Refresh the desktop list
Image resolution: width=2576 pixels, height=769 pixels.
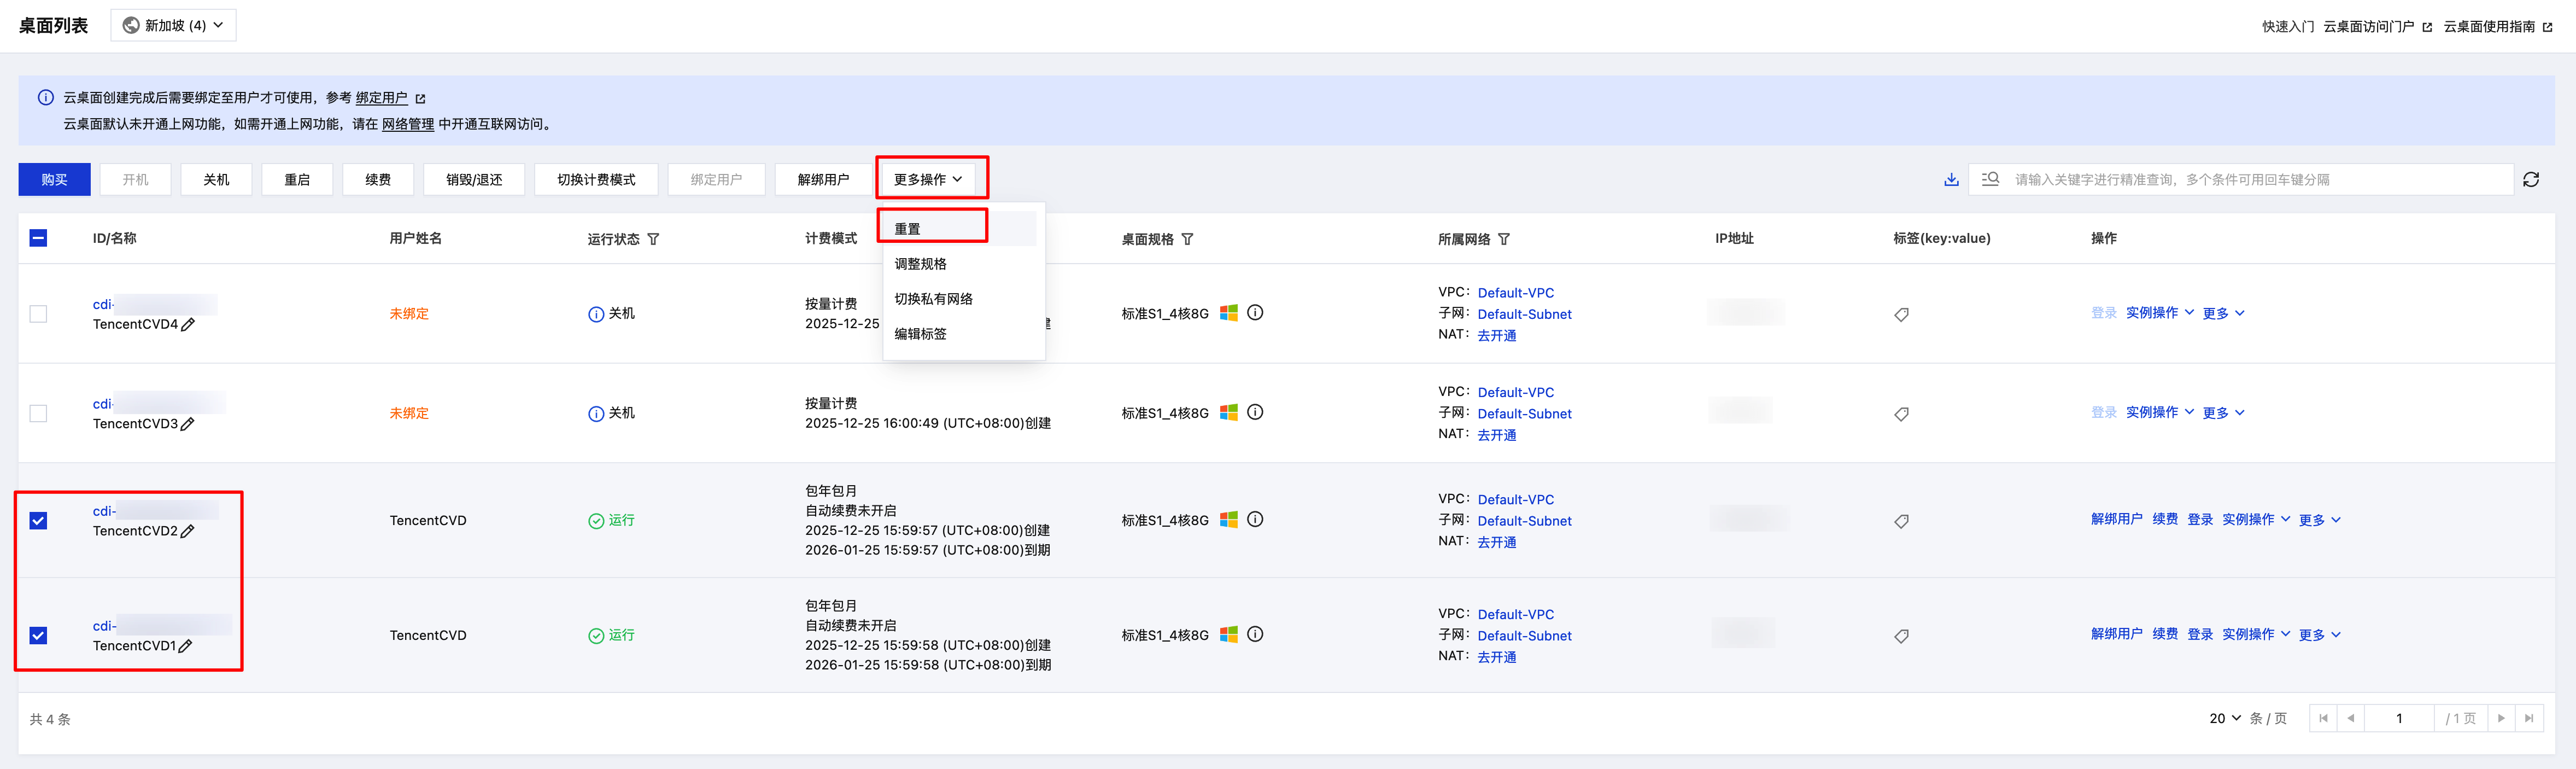[2530, 180]
